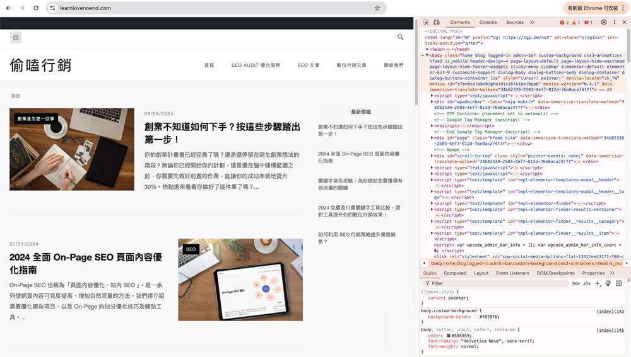Open the #f8f8f8 background color swatch

(x=476, y=317)
